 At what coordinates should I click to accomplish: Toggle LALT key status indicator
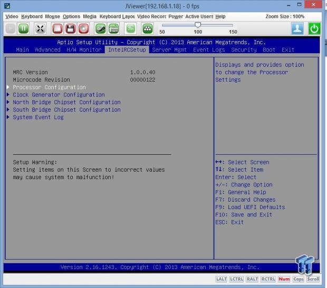point(221,279)
